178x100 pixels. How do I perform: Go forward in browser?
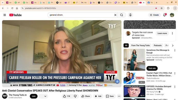point(7,8)
